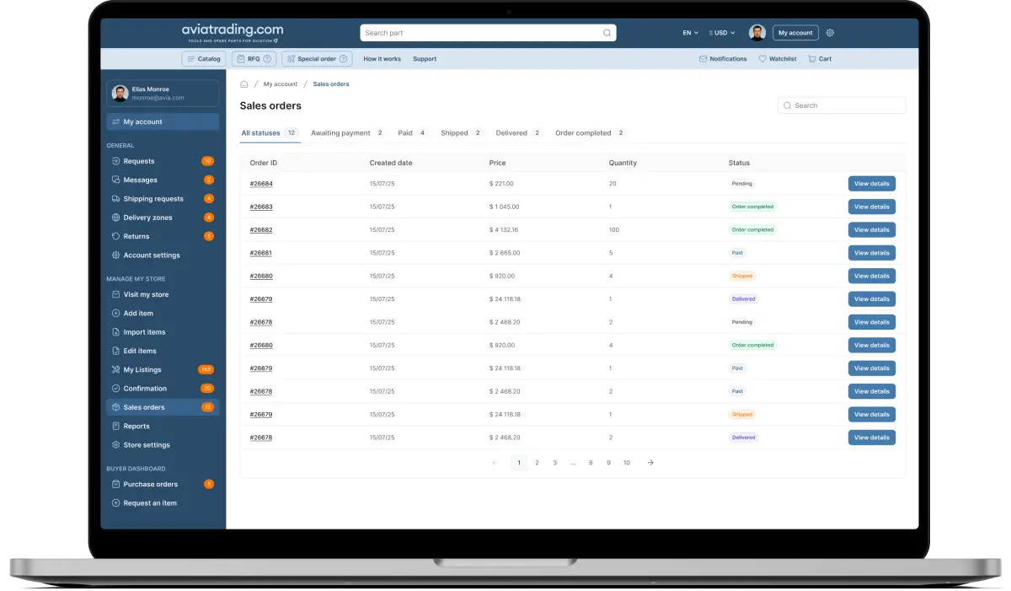Click the Store settings gear icon
1011x591 pixels.
click(x=115, y=445)
